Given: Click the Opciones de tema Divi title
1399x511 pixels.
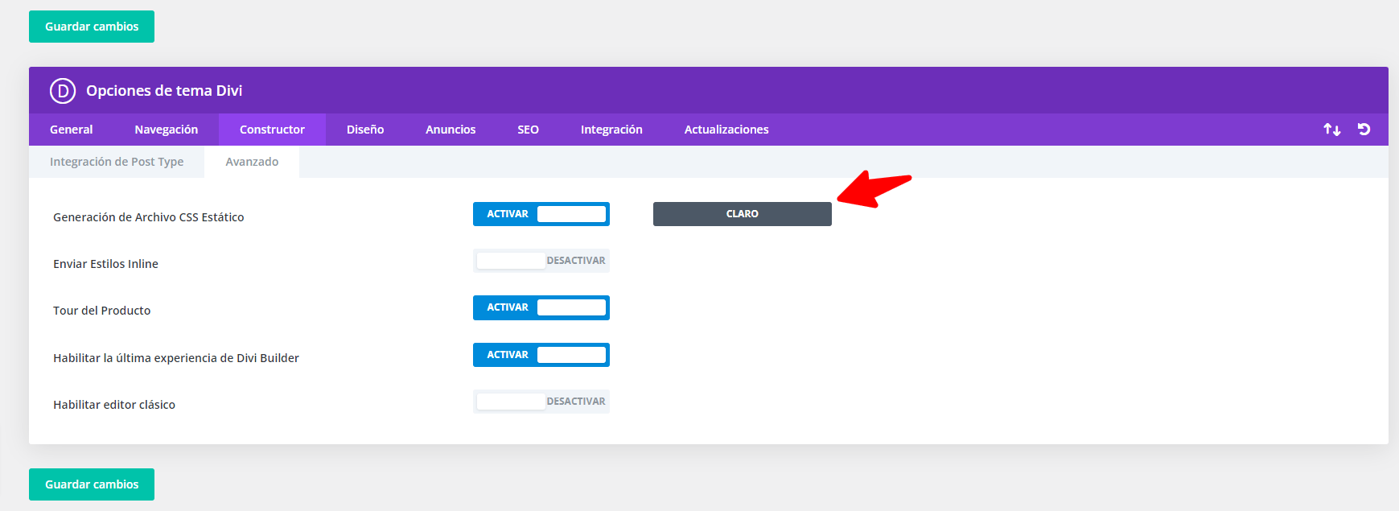Looking at the screenshot, I should coord(164,91).
